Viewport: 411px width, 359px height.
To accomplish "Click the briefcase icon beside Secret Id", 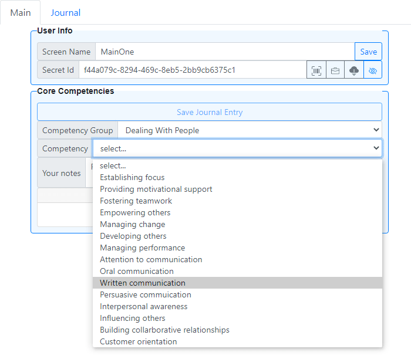I will point(335,70).
